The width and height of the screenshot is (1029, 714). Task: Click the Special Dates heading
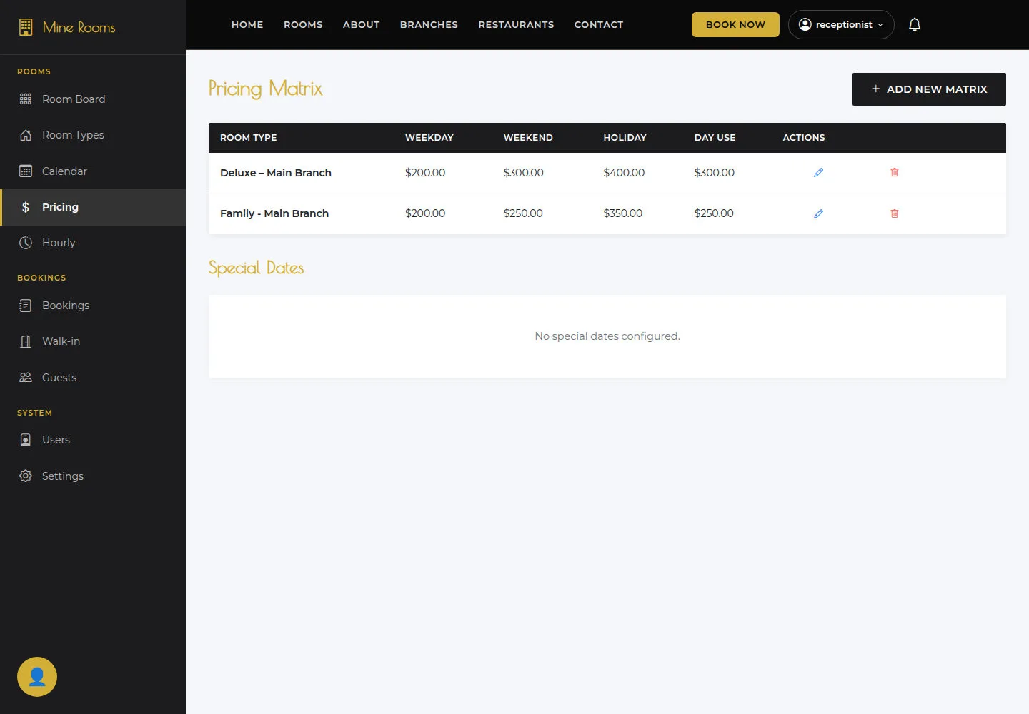coord(257,268)
